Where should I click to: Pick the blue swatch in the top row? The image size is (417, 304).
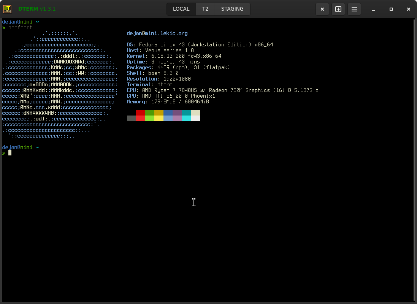(x=168, y=113)
